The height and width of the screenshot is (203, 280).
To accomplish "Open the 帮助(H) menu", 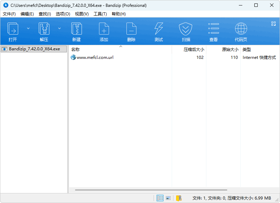I will pyautogui.click(x=119, y=14).
